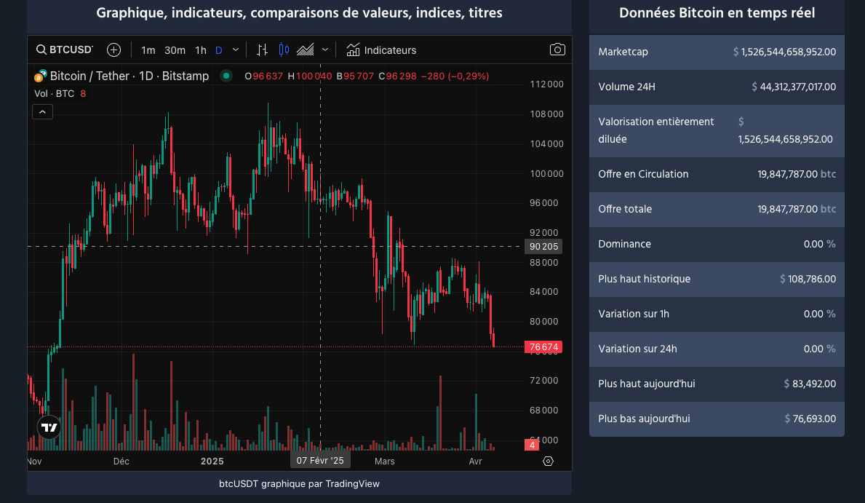Click the date label 07 Févr '25
This screenshot has height=503, width=865.
(320, 461)
